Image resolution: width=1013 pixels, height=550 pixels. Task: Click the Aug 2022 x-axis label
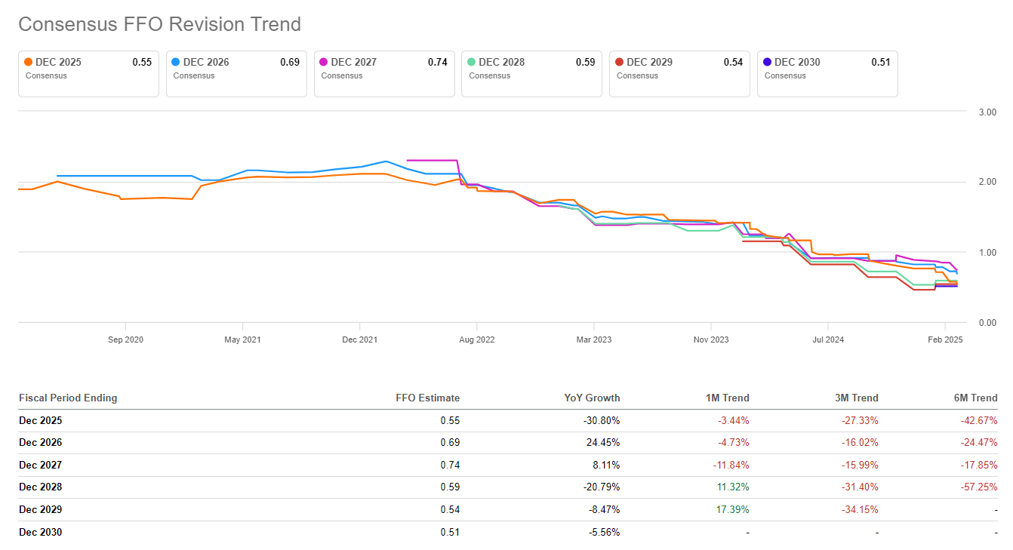coord(477,340)
